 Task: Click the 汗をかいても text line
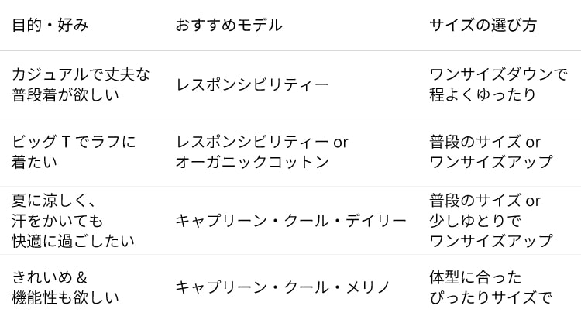point(57,221)
